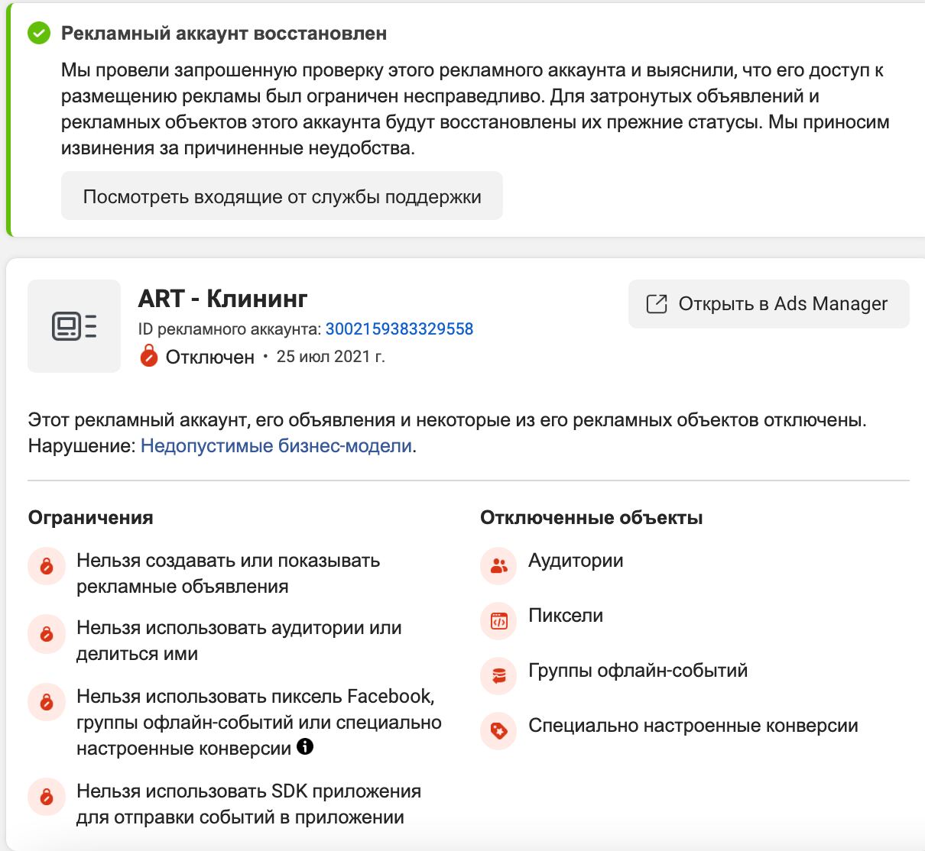Image resolution: width=925 pixels, height=851 pixels.
Task: Click restriction icon beside Facebook pixel ban
Action: pos(47,702)
